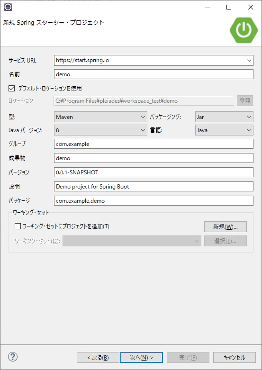
Task: Focus the パッケージ com.example.demo field
Action: pyautogui.click(x=154, y=201)
